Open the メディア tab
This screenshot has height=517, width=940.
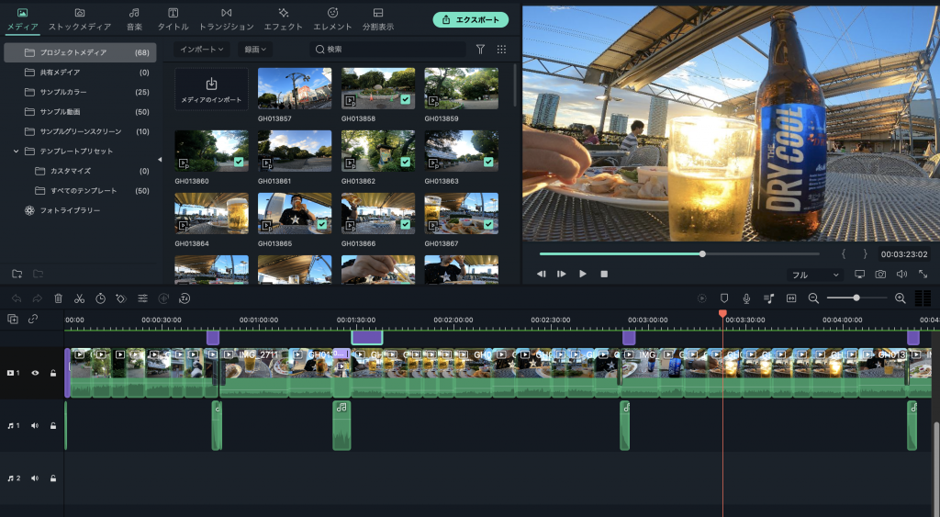tap(22, 19)
